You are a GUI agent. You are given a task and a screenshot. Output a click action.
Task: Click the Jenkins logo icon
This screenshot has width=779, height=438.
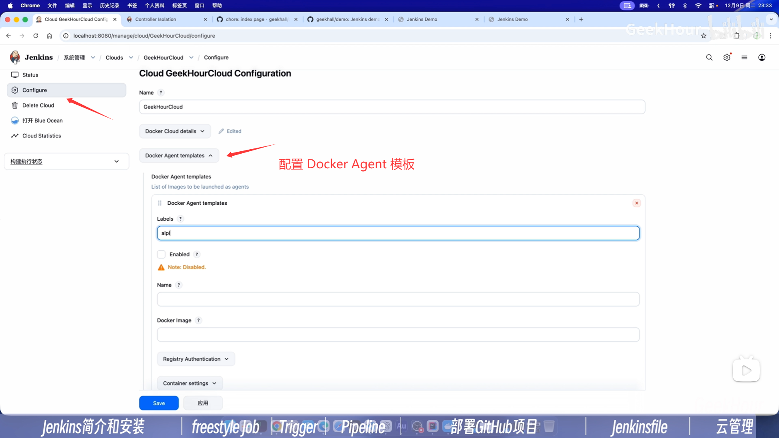point(15,57)
